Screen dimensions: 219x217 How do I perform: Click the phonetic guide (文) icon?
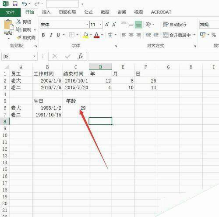110,35
